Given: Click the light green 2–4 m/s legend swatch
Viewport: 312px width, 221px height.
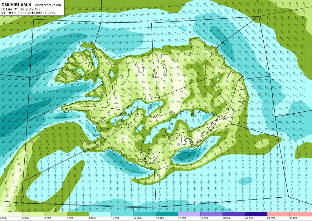Looking at the screenshot, I should pos(33,214).
